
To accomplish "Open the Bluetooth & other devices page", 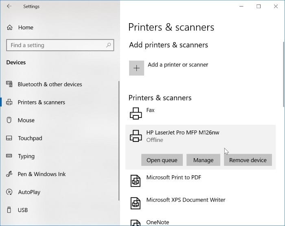I will (50, 84).
